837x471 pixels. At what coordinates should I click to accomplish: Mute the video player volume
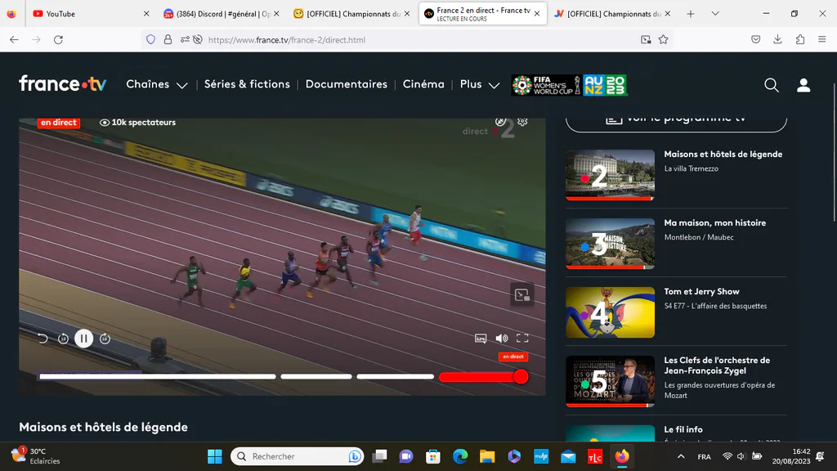(x=502, y=338)
